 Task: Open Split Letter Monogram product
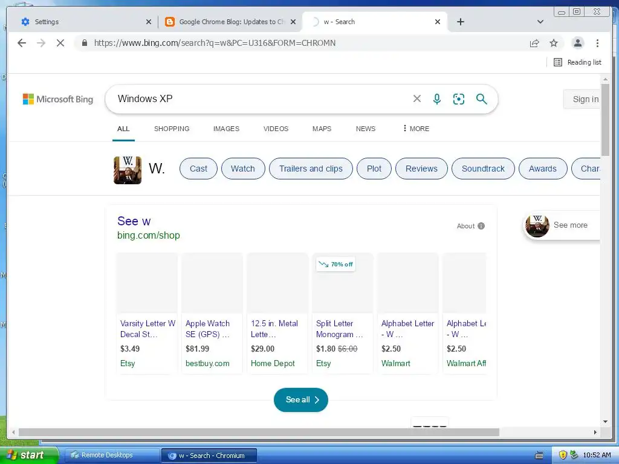click(x=339, y=329)
